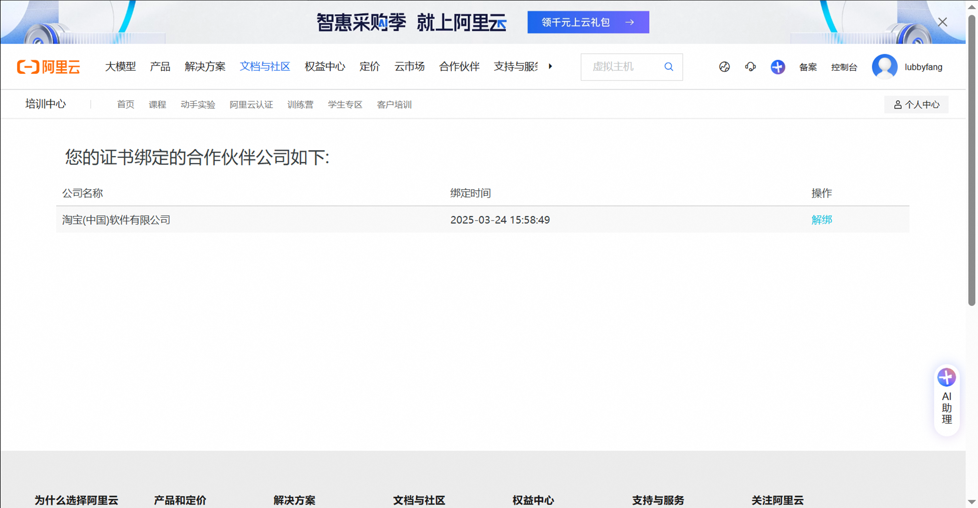Expand more navigation items arrow

coord(550,66)
